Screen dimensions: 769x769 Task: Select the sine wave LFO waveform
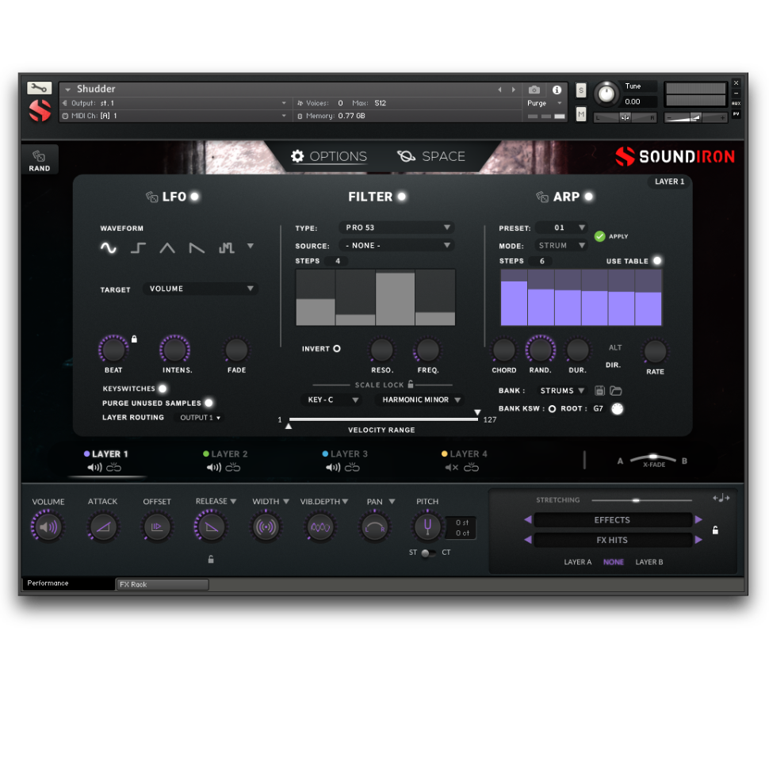(108, 248)
